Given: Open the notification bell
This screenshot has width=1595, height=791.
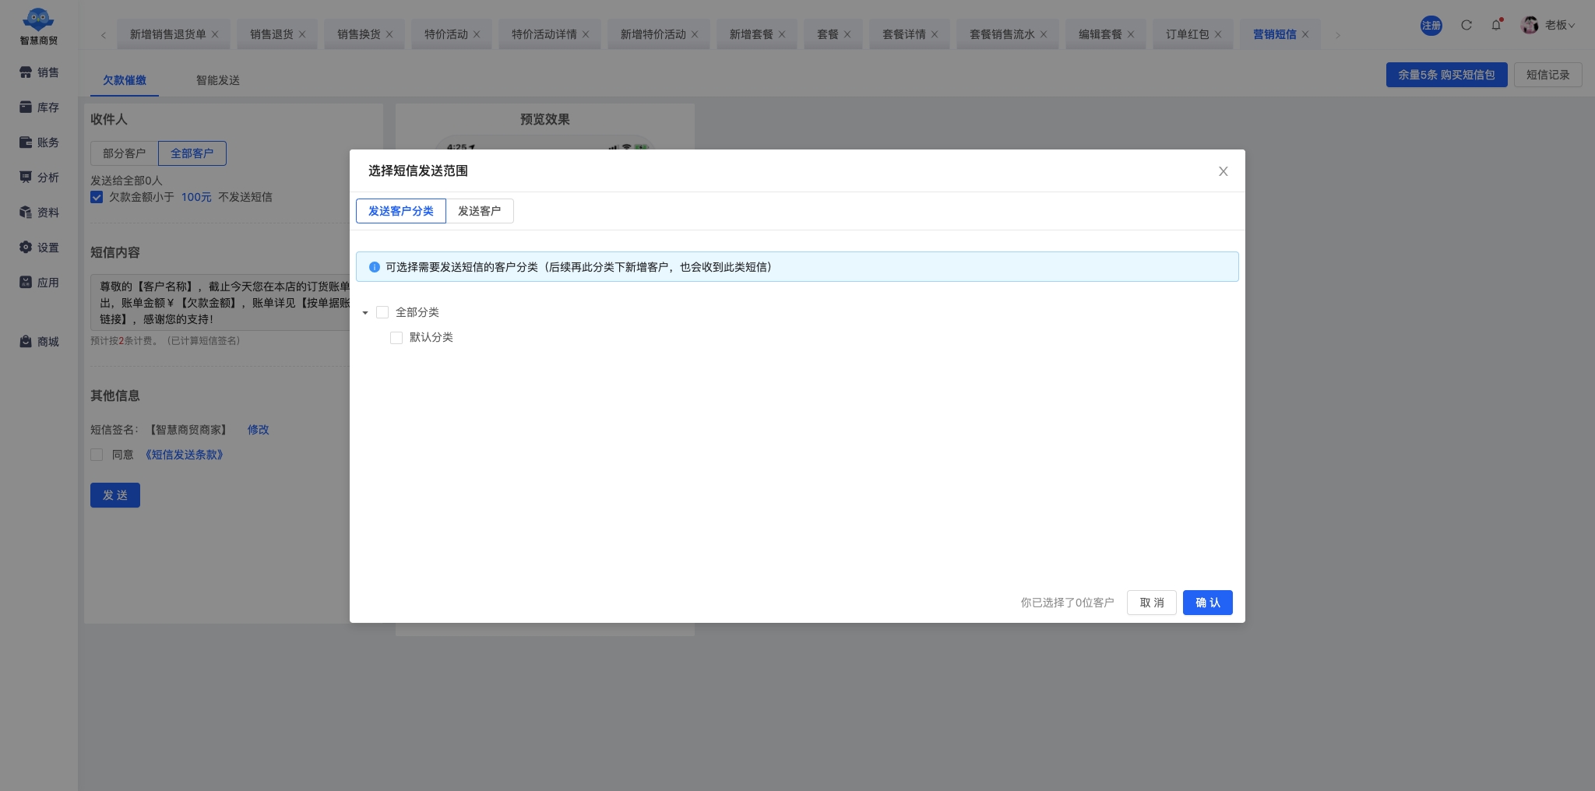Looking at the screenshot, I should click(x=1496, y=25).
